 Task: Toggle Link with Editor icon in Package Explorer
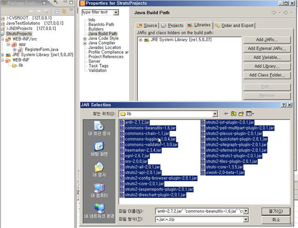tap(64, 11)
